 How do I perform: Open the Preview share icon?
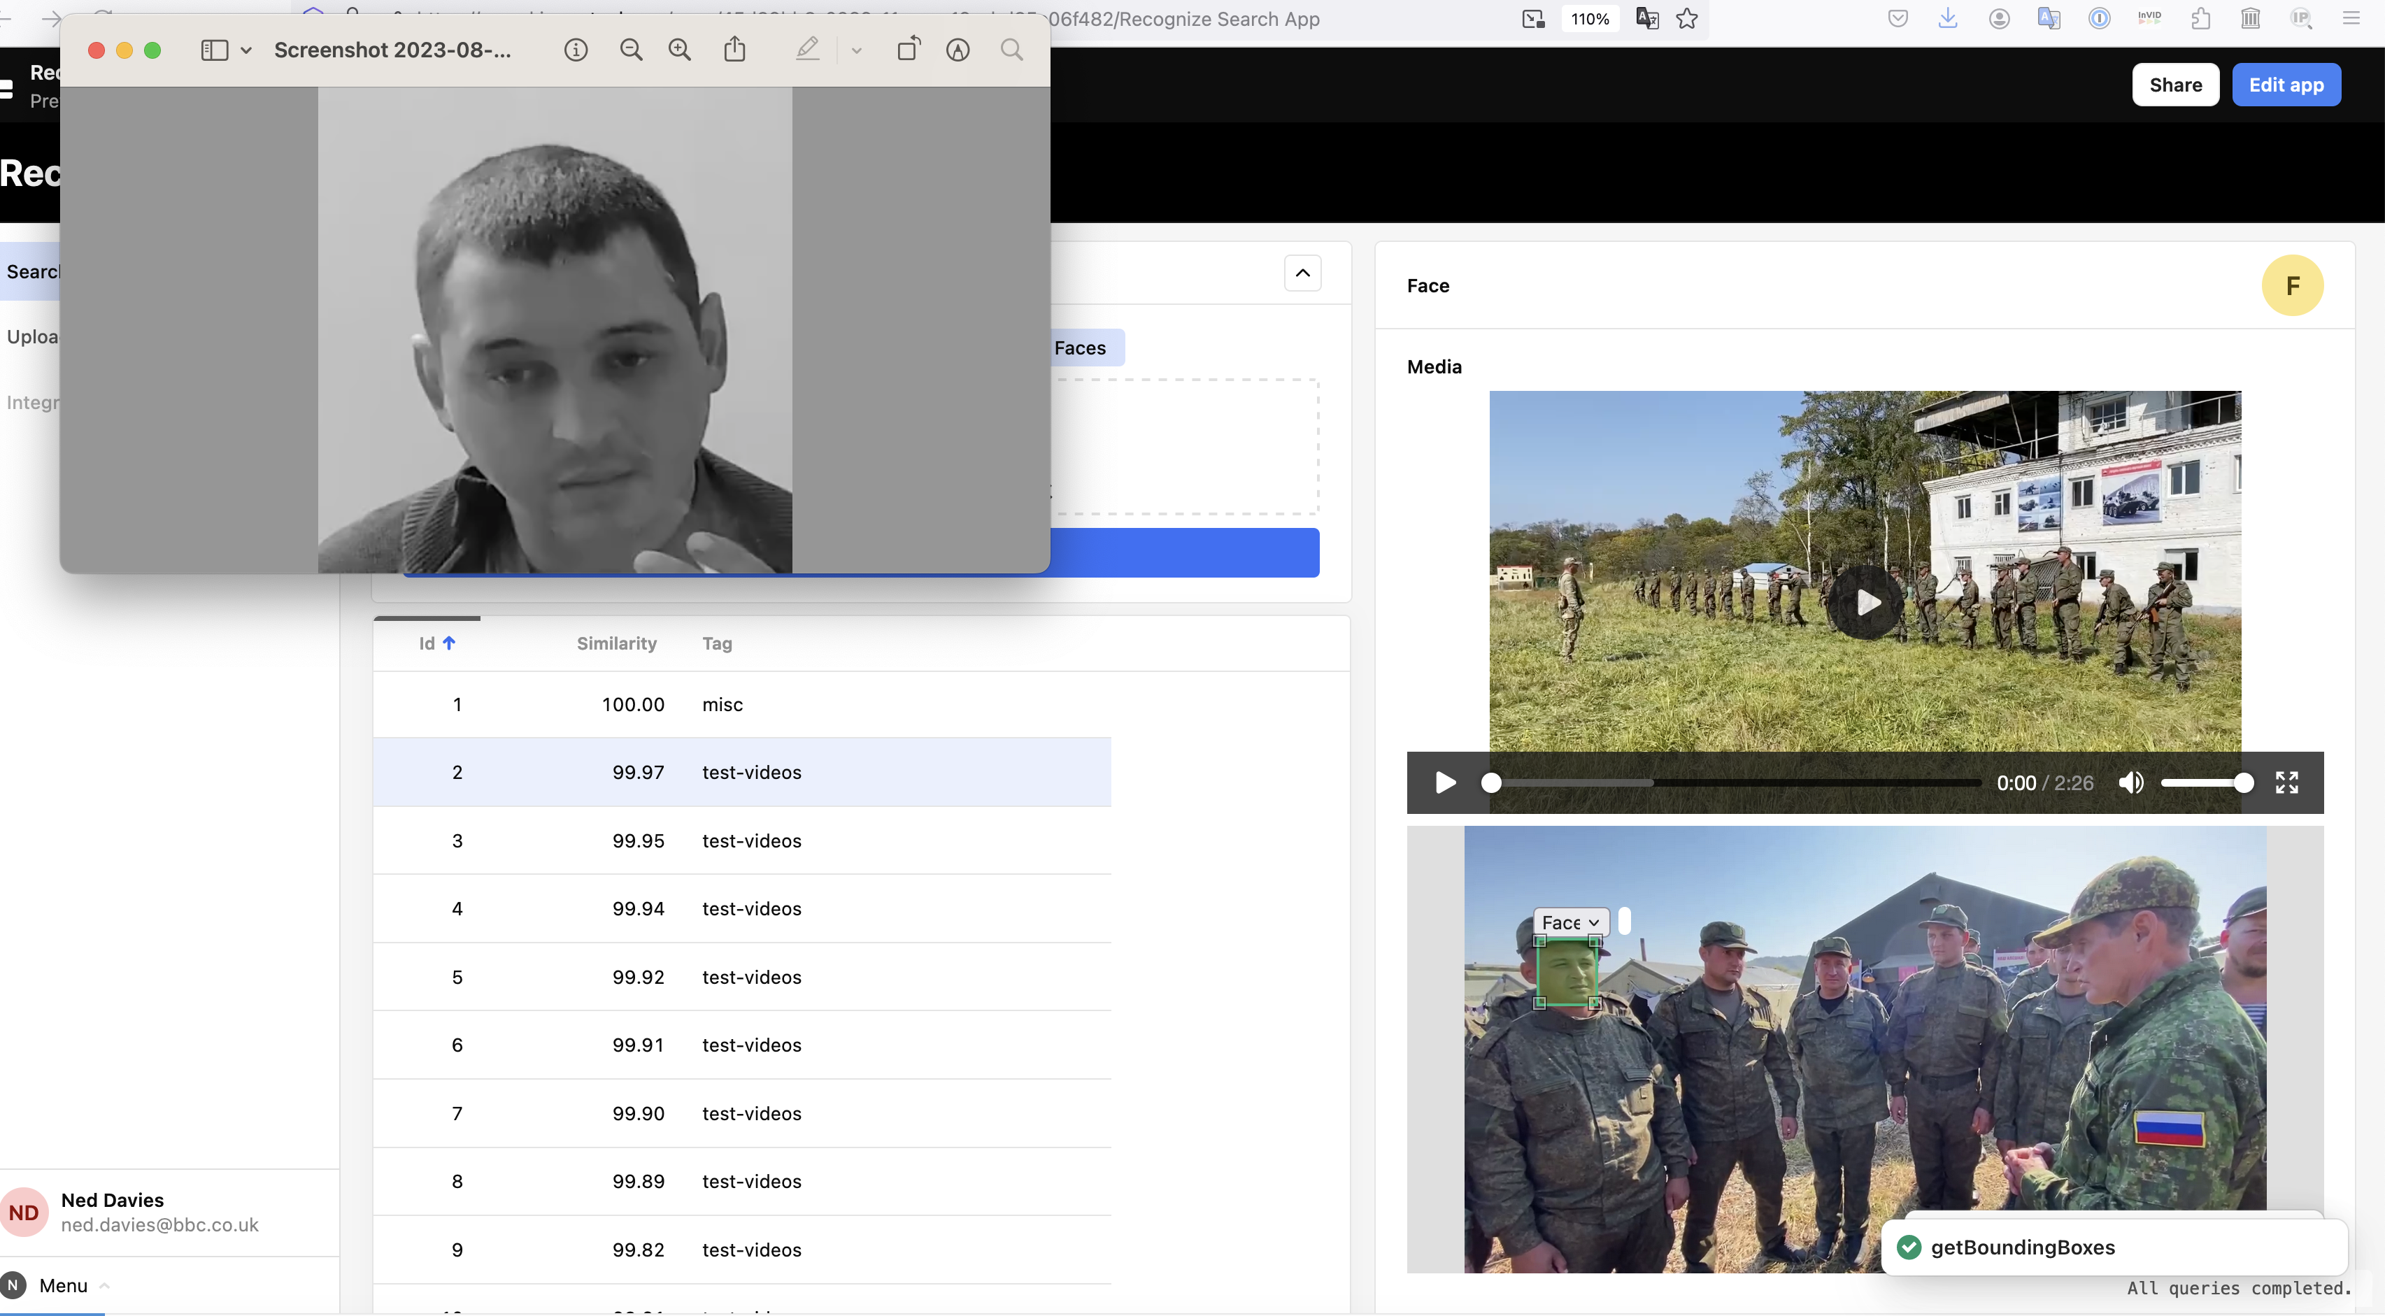(734, 50)
